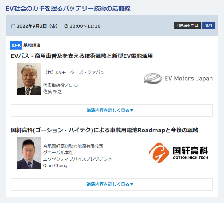224x203 pixels.
Task: Click the 同時通訳付 日 tag
Action: point(187,25)
